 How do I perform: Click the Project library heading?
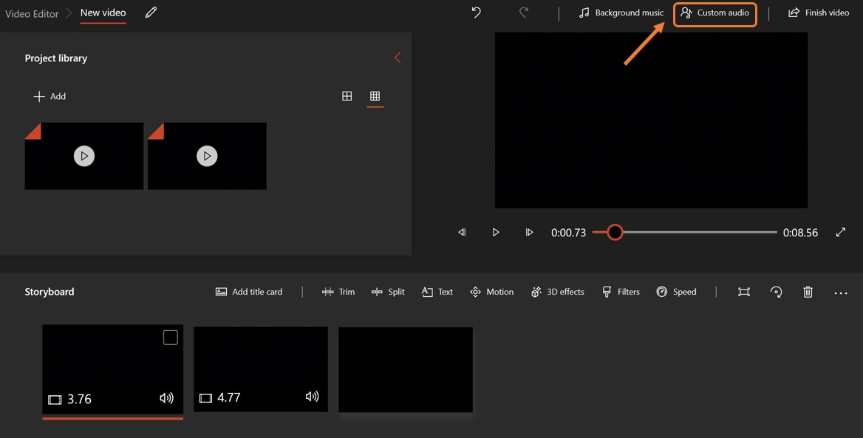(x=56, y=58)
